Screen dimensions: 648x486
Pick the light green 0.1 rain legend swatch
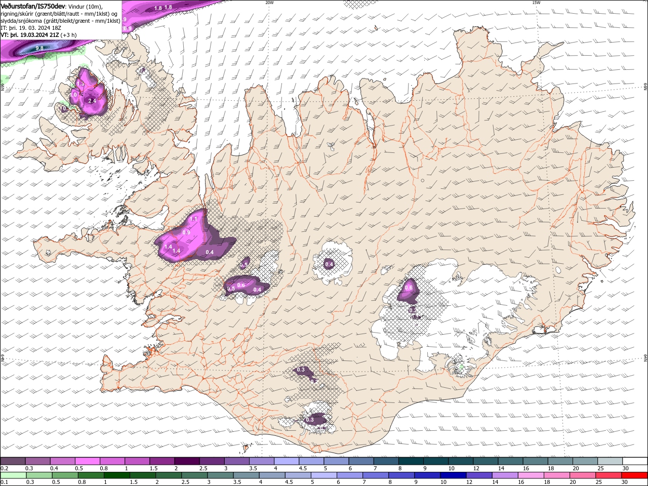[x=13, y=475]
